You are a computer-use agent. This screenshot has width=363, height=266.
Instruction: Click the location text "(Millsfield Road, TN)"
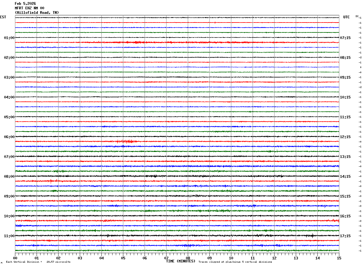[x=37, y=13]
